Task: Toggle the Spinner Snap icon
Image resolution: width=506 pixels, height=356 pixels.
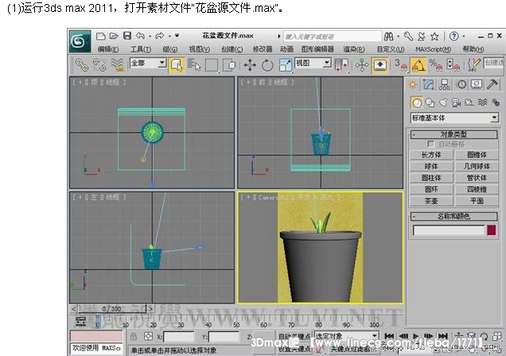Action: point(453,65)
